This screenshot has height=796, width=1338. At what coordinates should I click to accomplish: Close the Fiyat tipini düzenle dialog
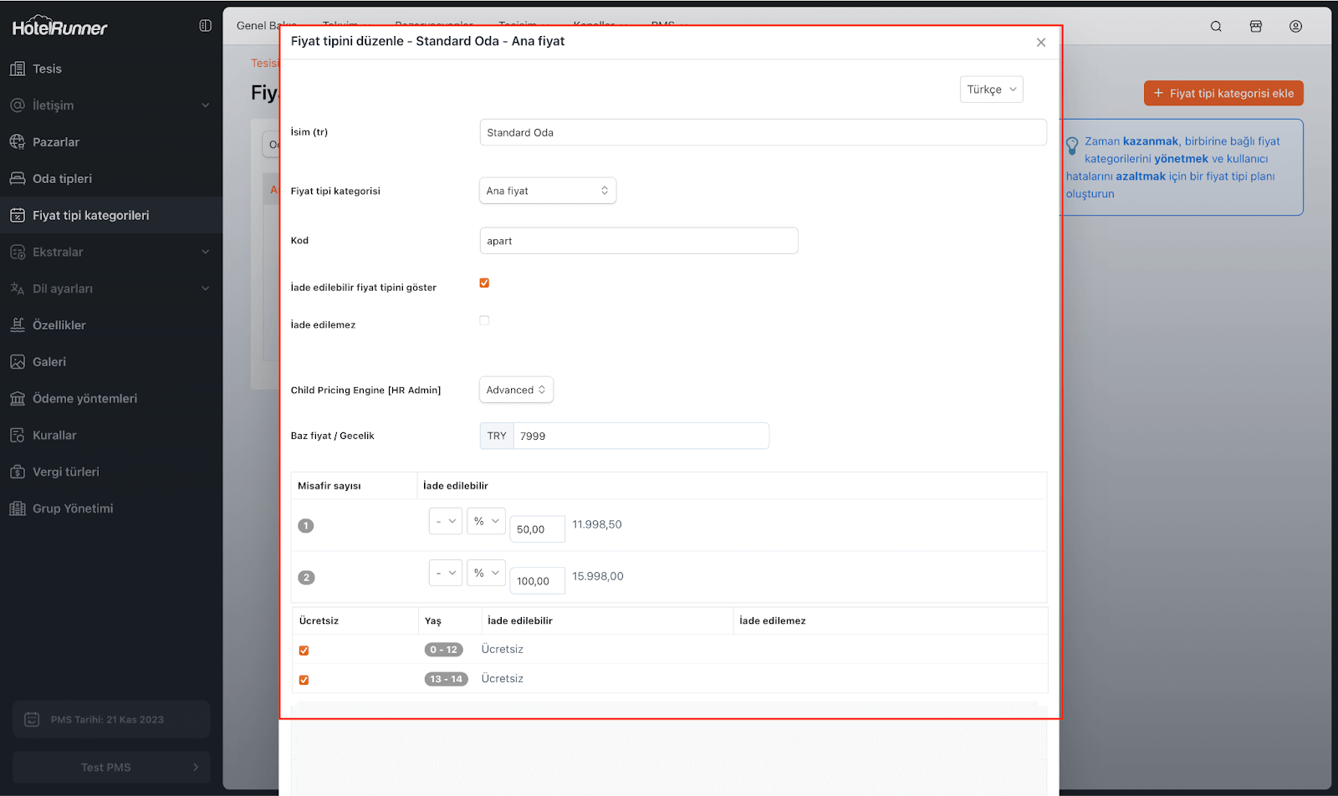1040,43
